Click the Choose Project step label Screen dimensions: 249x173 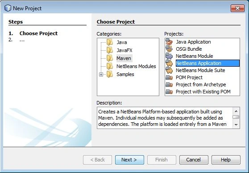click(38, 33)
